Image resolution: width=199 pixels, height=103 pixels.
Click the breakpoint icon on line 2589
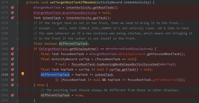[x=12, y=80]
